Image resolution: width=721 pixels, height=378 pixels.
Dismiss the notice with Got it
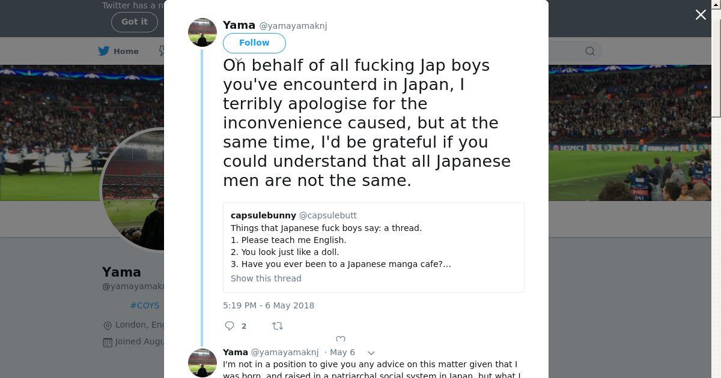[134, 22]
